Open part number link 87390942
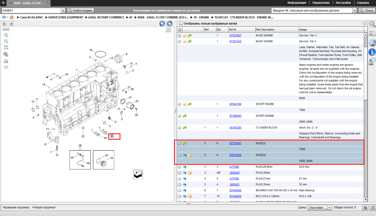Screen dimensions: 376x216 (235, 116)
